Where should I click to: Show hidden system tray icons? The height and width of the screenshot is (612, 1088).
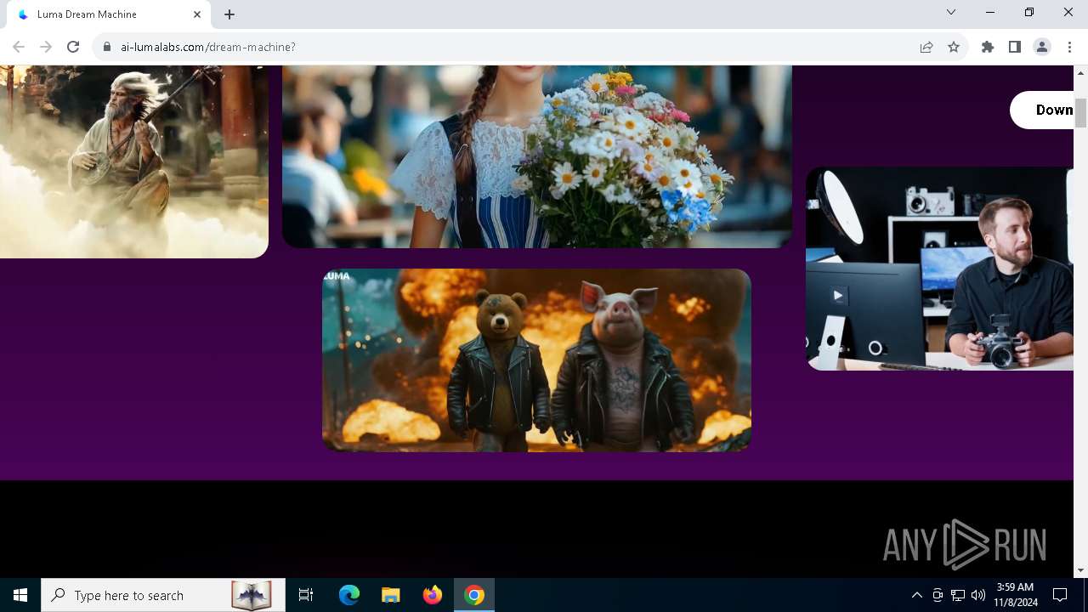[916, 595]
